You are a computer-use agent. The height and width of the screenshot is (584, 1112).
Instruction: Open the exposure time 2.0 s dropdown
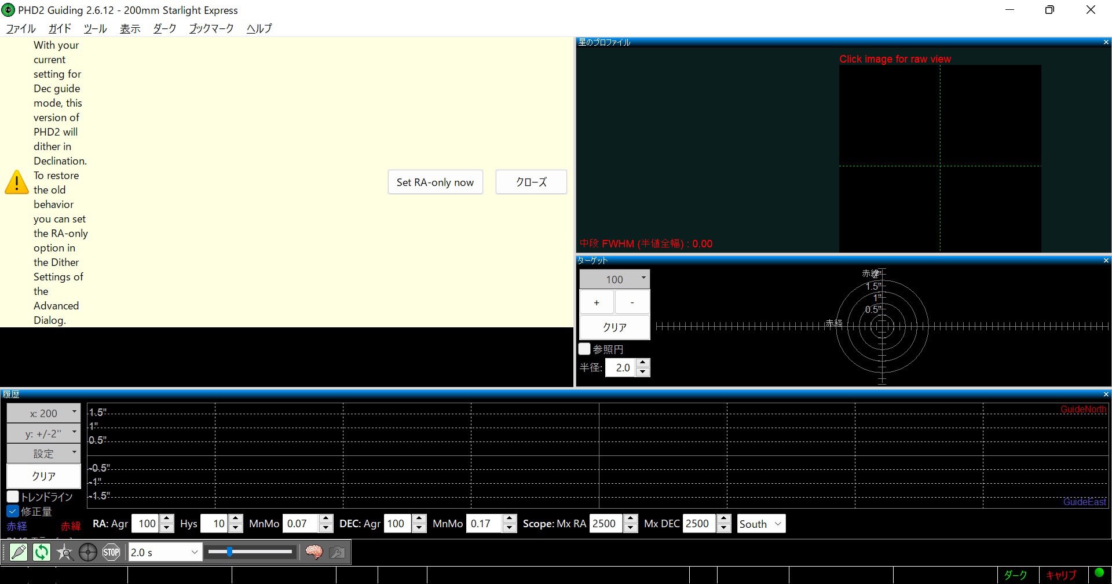tap(164, 552)
